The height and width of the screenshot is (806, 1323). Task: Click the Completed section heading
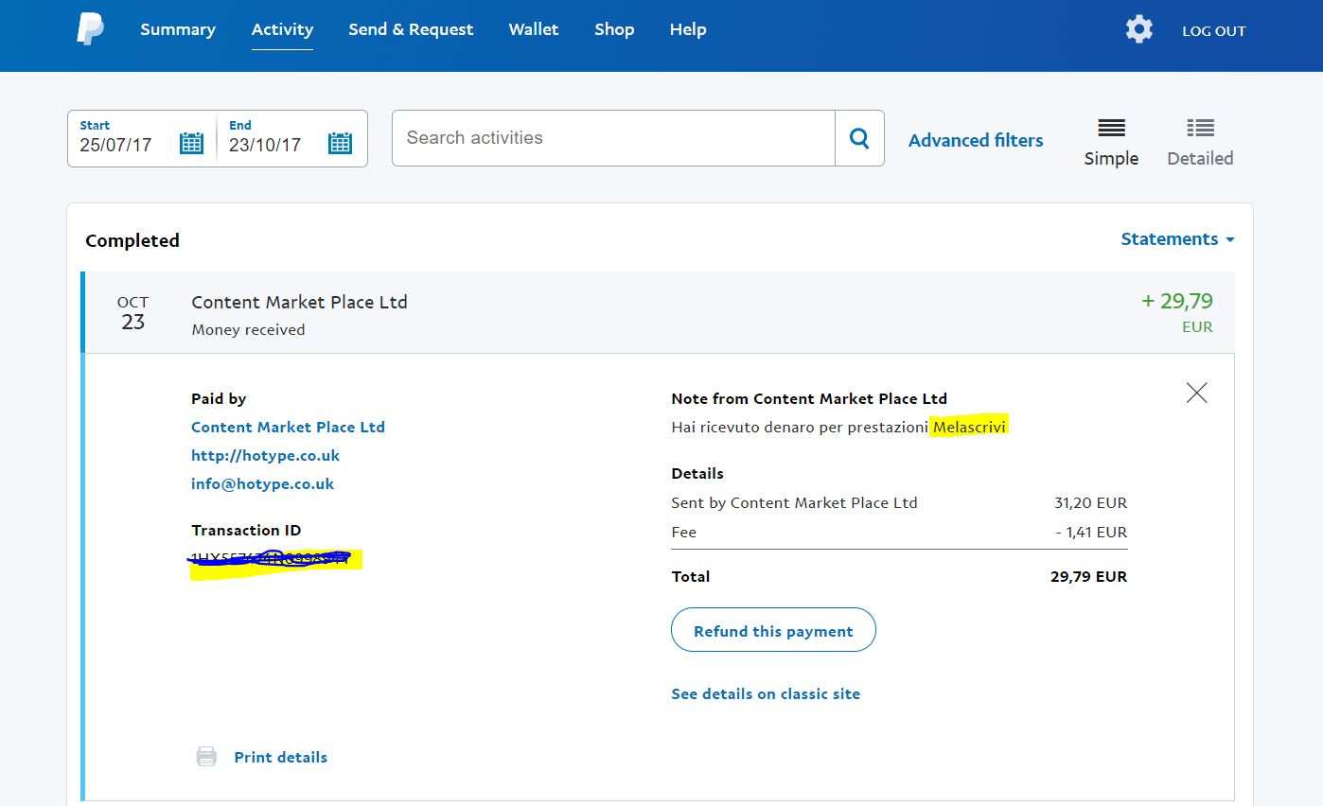(132, 240)
